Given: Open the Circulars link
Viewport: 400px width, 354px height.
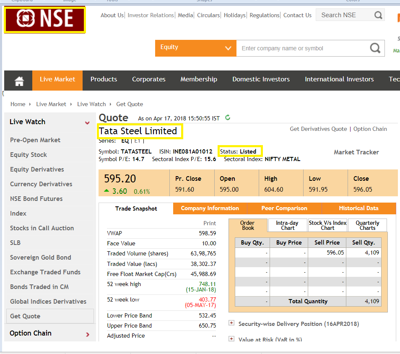Looking at the screenshot, I should point(208,16).
